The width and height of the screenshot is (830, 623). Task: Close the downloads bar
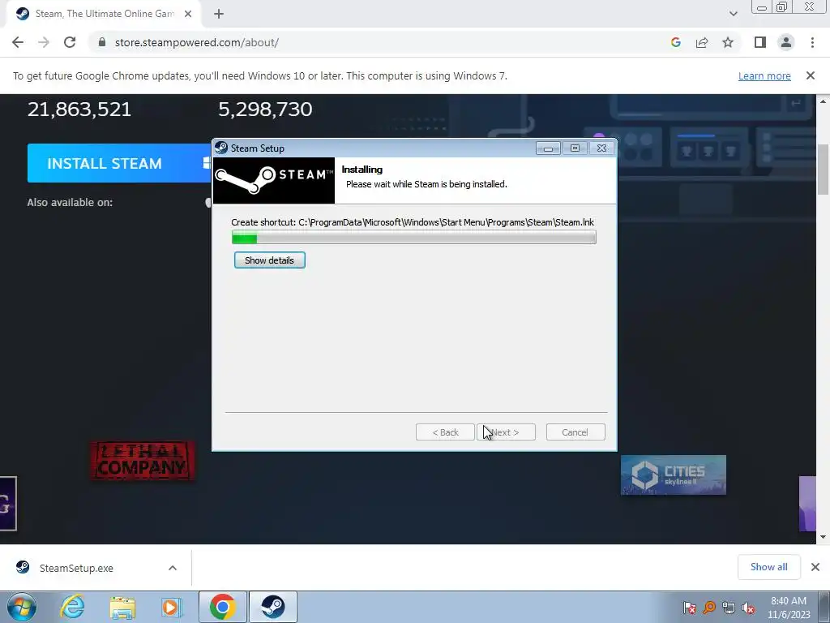coord(815,567)
